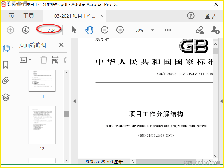This screenshot has height=168, width=224.
Task: Click the (ISO 21511:2018,IDT) text
Action: click(156, 136)
